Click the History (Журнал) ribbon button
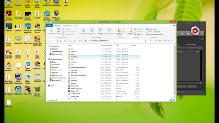Viewport: 219px width, 123px height. tap(138, 35)
